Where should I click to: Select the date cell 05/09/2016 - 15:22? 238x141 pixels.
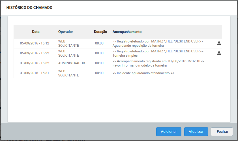(35, 53)
